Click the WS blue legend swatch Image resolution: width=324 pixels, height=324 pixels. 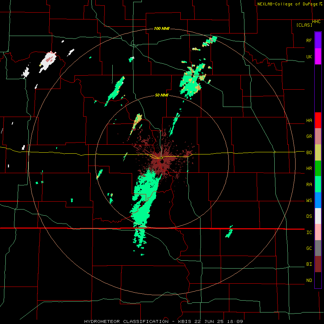(318, 200)
